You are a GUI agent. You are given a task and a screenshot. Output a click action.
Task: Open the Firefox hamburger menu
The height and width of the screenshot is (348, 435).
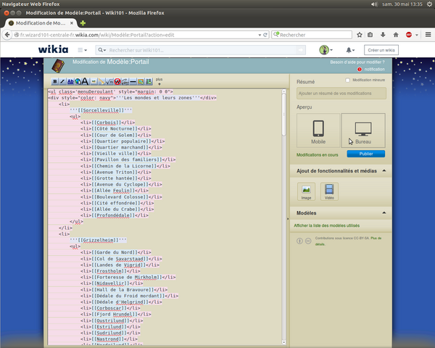pyautogui.click(x=428, y=35)
